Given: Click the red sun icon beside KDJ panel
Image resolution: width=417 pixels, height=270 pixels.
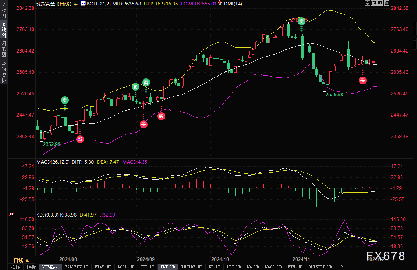Looking at the screenshot, I should pyautogui.click(x=11, y=214).
